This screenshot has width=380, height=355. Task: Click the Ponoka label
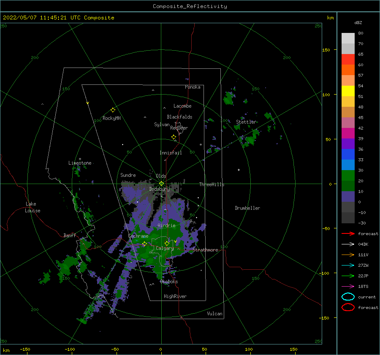coord(193,87)
